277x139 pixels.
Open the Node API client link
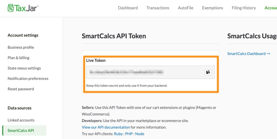click(x=140, y=134)
